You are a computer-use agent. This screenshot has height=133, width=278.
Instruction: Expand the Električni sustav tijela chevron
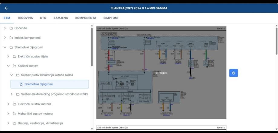tap(8, 56)
